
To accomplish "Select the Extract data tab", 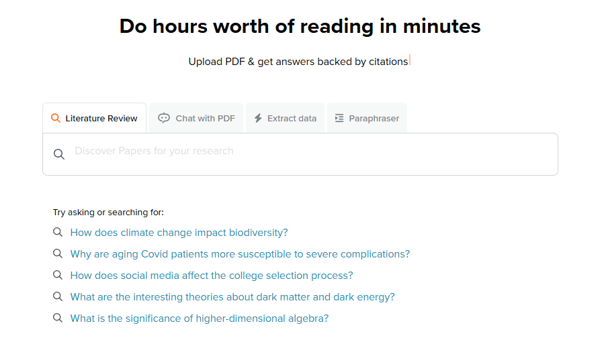I will tap(292, 118).
